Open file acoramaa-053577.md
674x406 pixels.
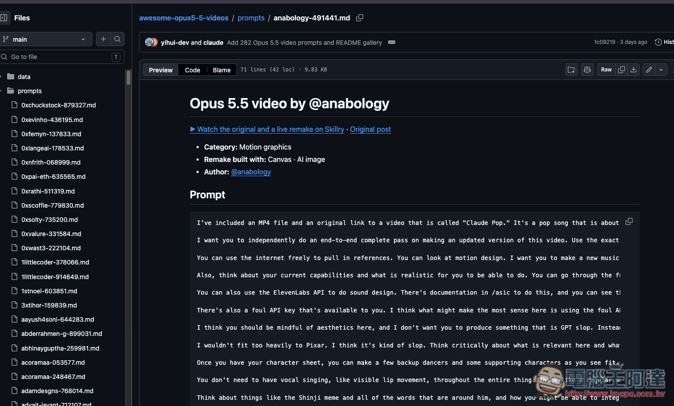tap(53, 363)
